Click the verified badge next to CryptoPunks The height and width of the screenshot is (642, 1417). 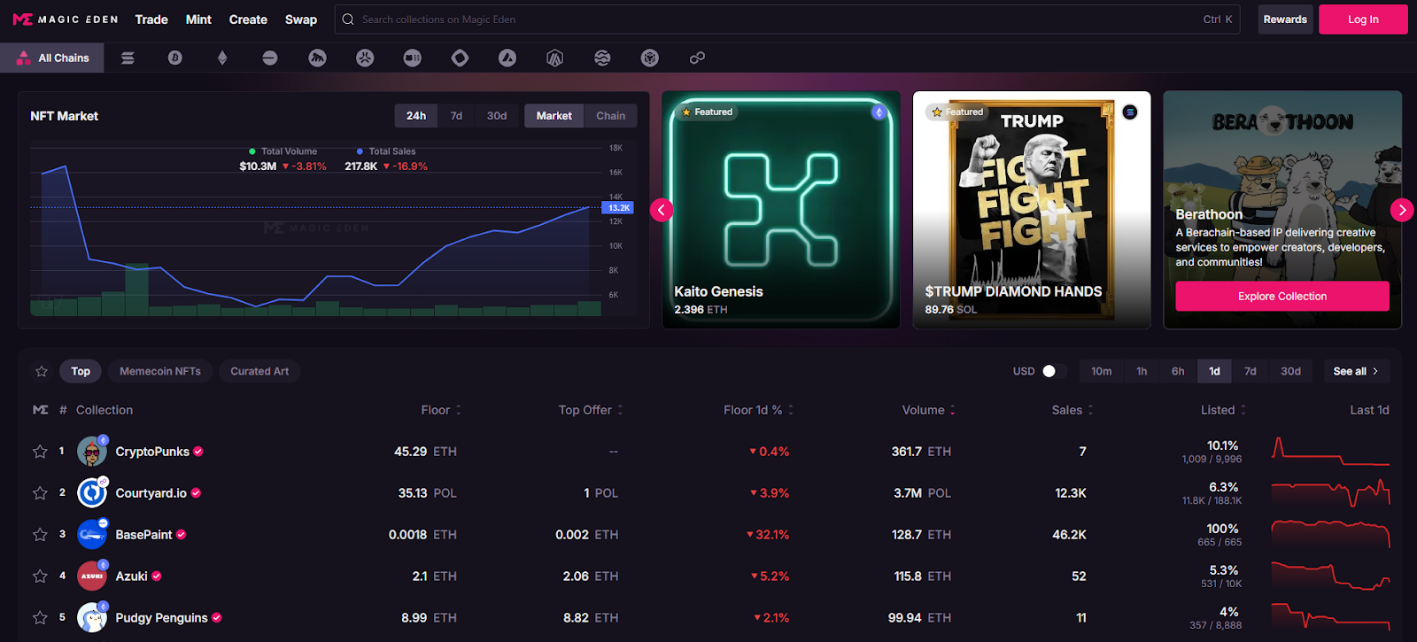tap(198, 452)
